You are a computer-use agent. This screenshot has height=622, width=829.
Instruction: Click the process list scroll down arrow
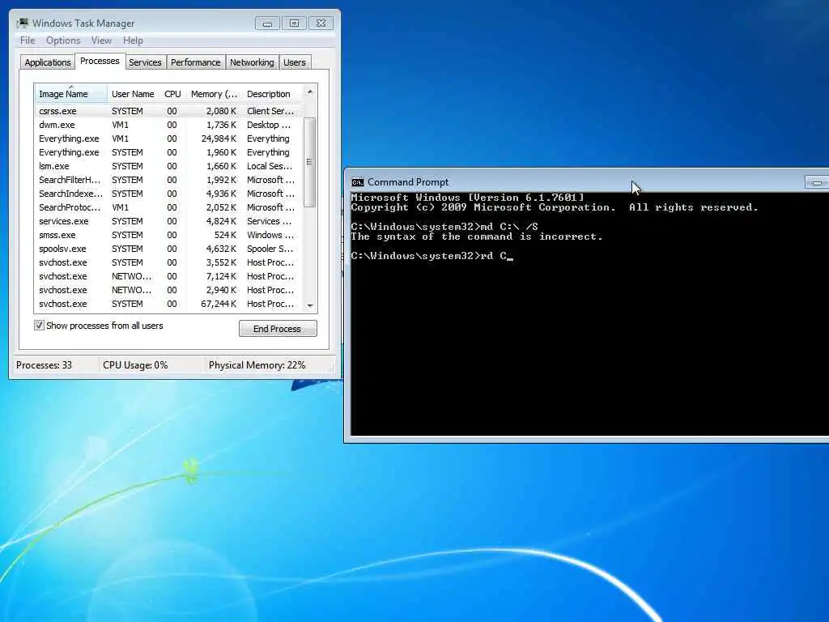click(310, 305)
